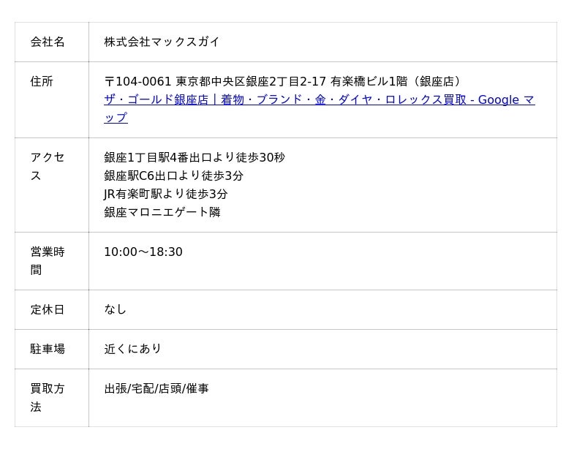Click the 会社名 header cell
Viewport: 585px width, 449px height.
[x=51, y=42]
